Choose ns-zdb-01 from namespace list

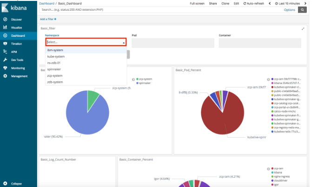(x=86, y=63)
